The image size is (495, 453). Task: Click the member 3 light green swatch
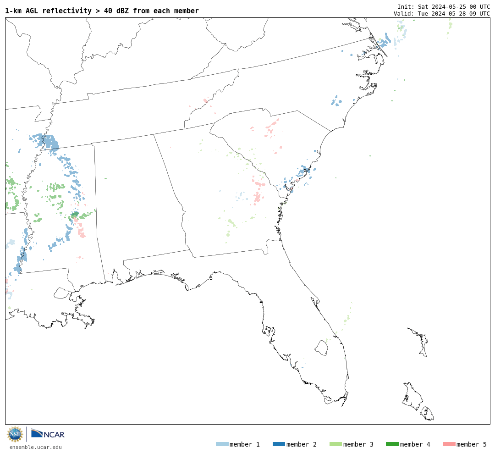point(335,444)
